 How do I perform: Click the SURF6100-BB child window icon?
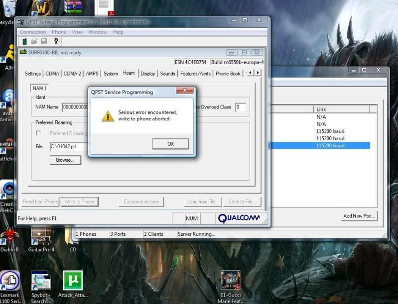23,52
